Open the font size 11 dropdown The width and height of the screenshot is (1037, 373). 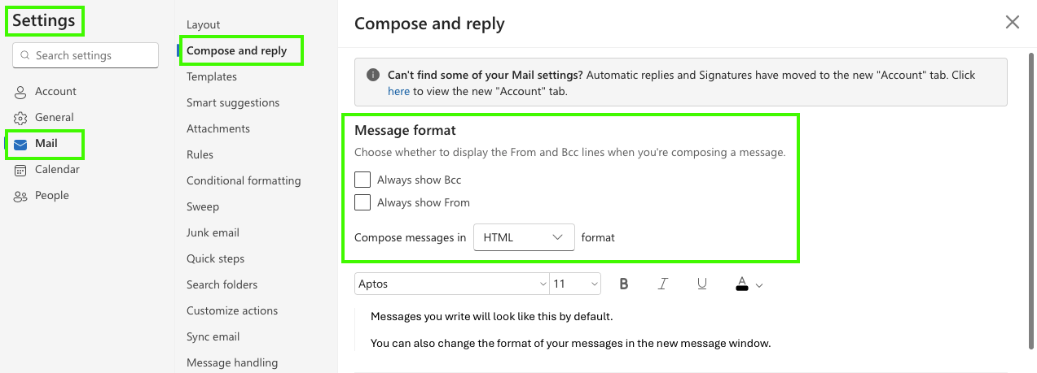coord(575,284)
